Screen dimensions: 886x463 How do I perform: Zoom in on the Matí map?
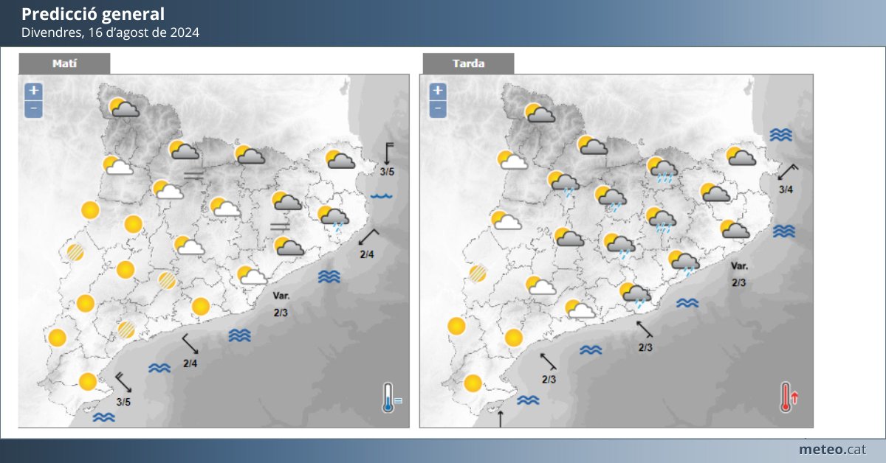pos(34,91)
